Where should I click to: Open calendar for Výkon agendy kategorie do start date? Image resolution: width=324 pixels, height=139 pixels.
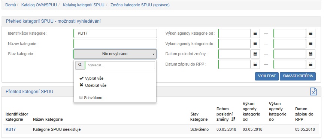255,44
